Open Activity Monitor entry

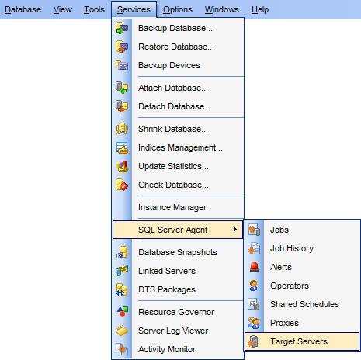click(x=178, y=349)
